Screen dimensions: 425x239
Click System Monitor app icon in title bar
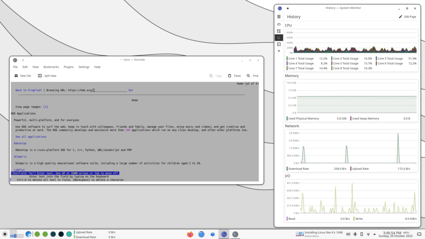tap(280, 8)
